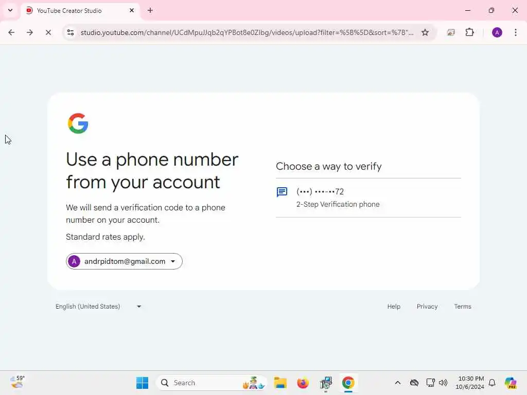Open the andrpidtom@gmail.com account switcher
Viewport: 527px width, 395px height.
[124, 261]
